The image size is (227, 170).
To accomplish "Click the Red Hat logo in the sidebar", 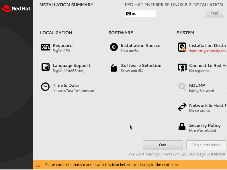I will click(16, 9).
